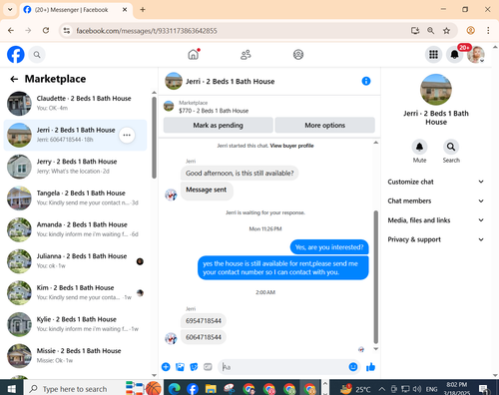
Task: Open Kylie's 2 Beds 1 Bath House chat
Action: (75, 324)
